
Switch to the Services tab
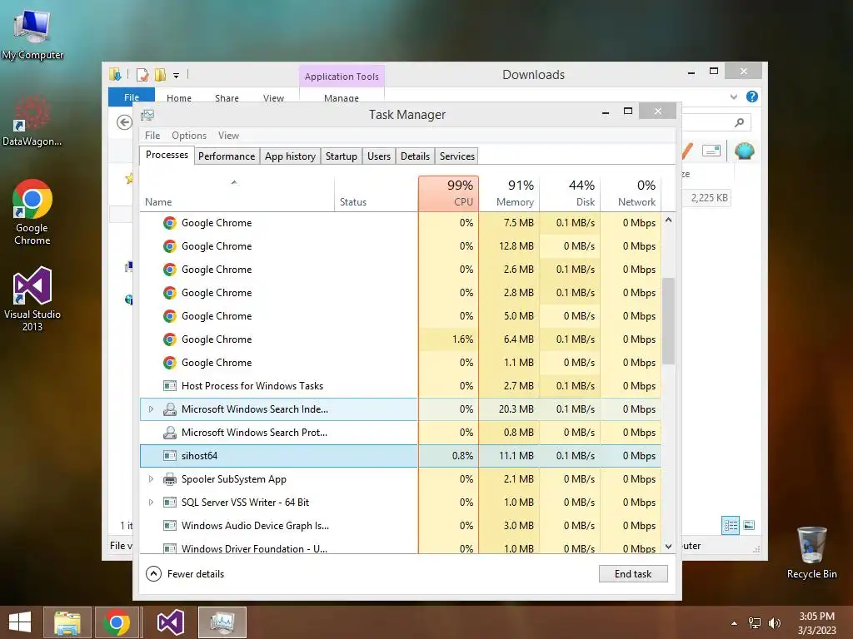[x=457, y=156]
